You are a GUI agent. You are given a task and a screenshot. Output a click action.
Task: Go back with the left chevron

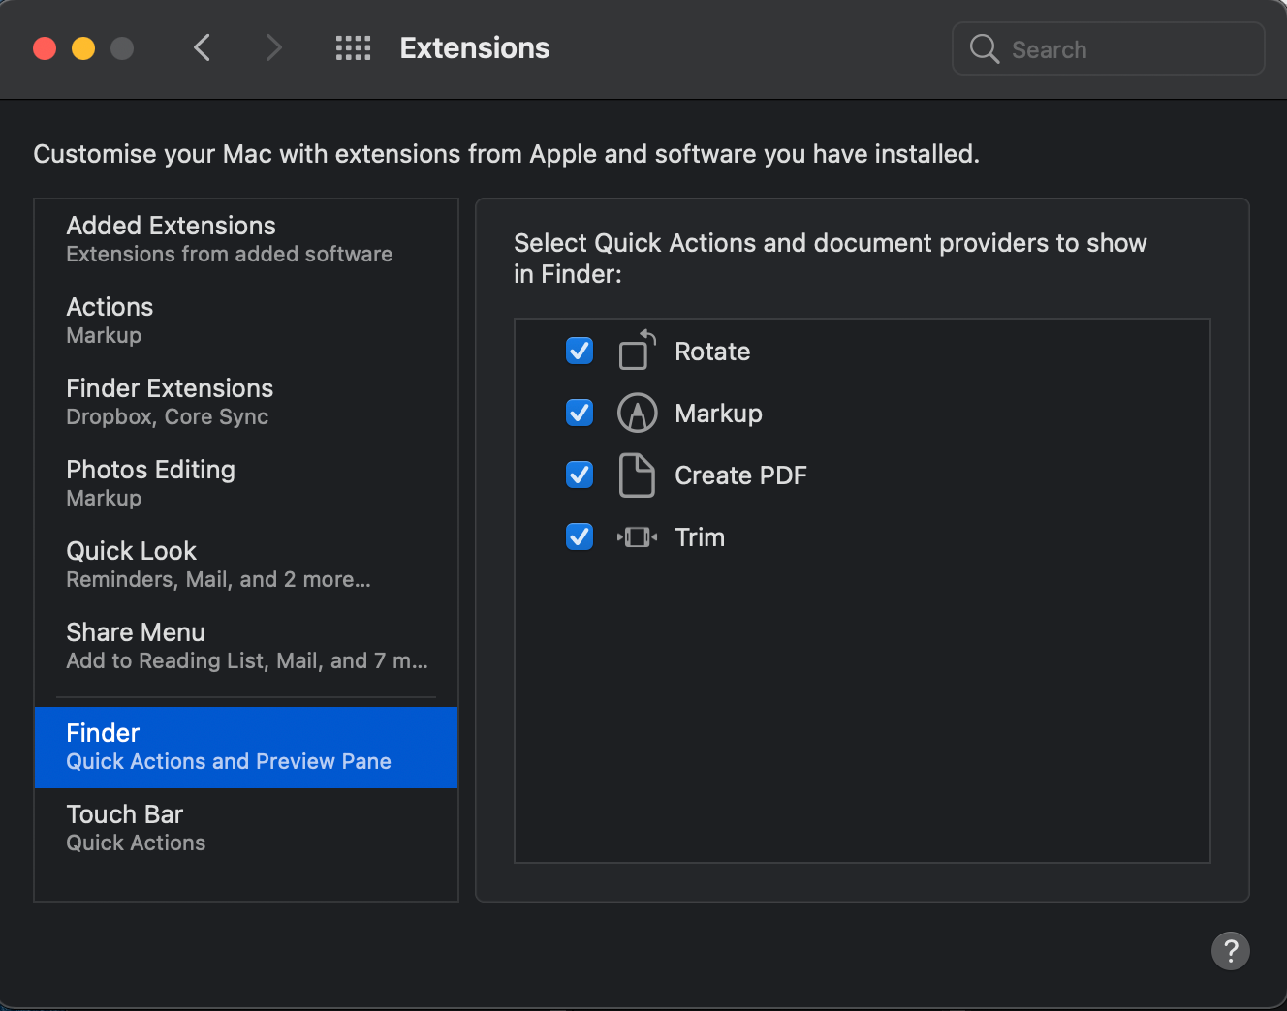click(202, 47)
